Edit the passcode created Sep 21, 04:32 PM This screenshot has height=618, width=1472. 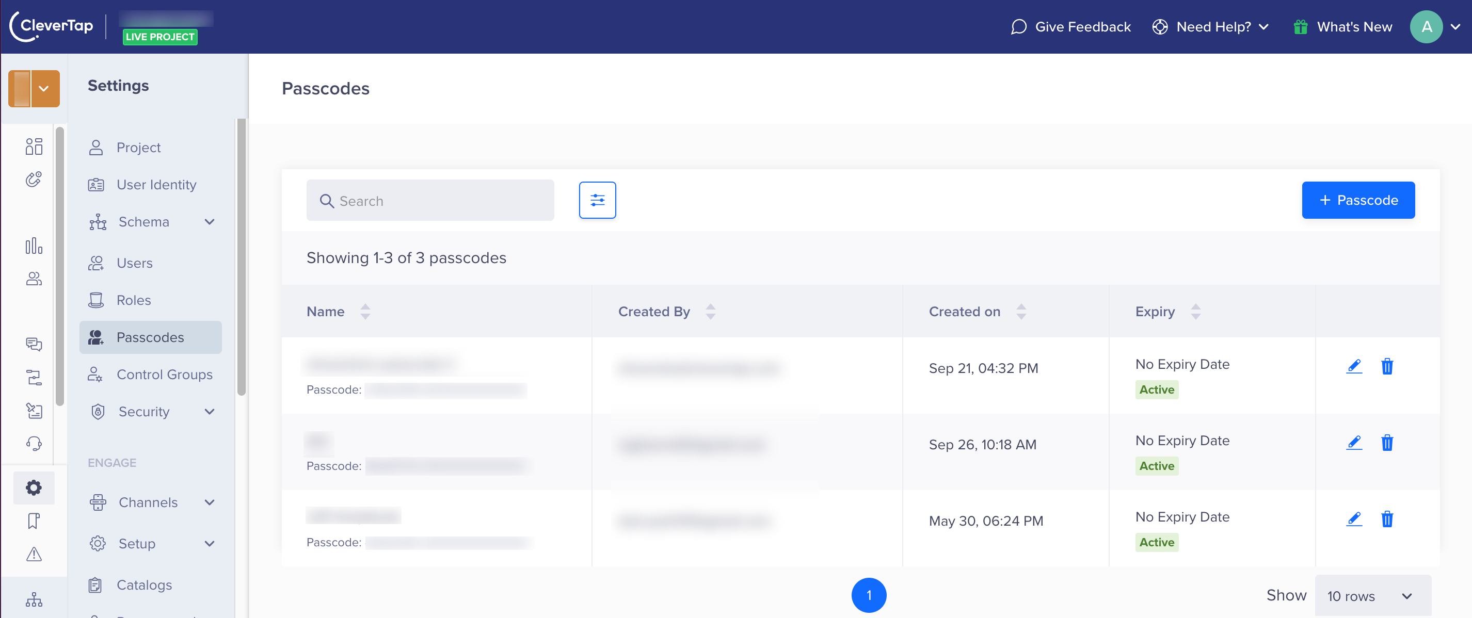click(1354, 366)
